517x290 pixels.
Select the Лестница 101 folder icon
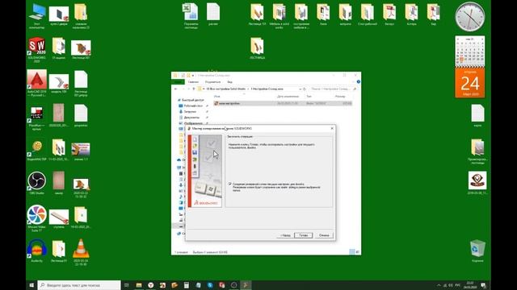(x=257, y=14)
